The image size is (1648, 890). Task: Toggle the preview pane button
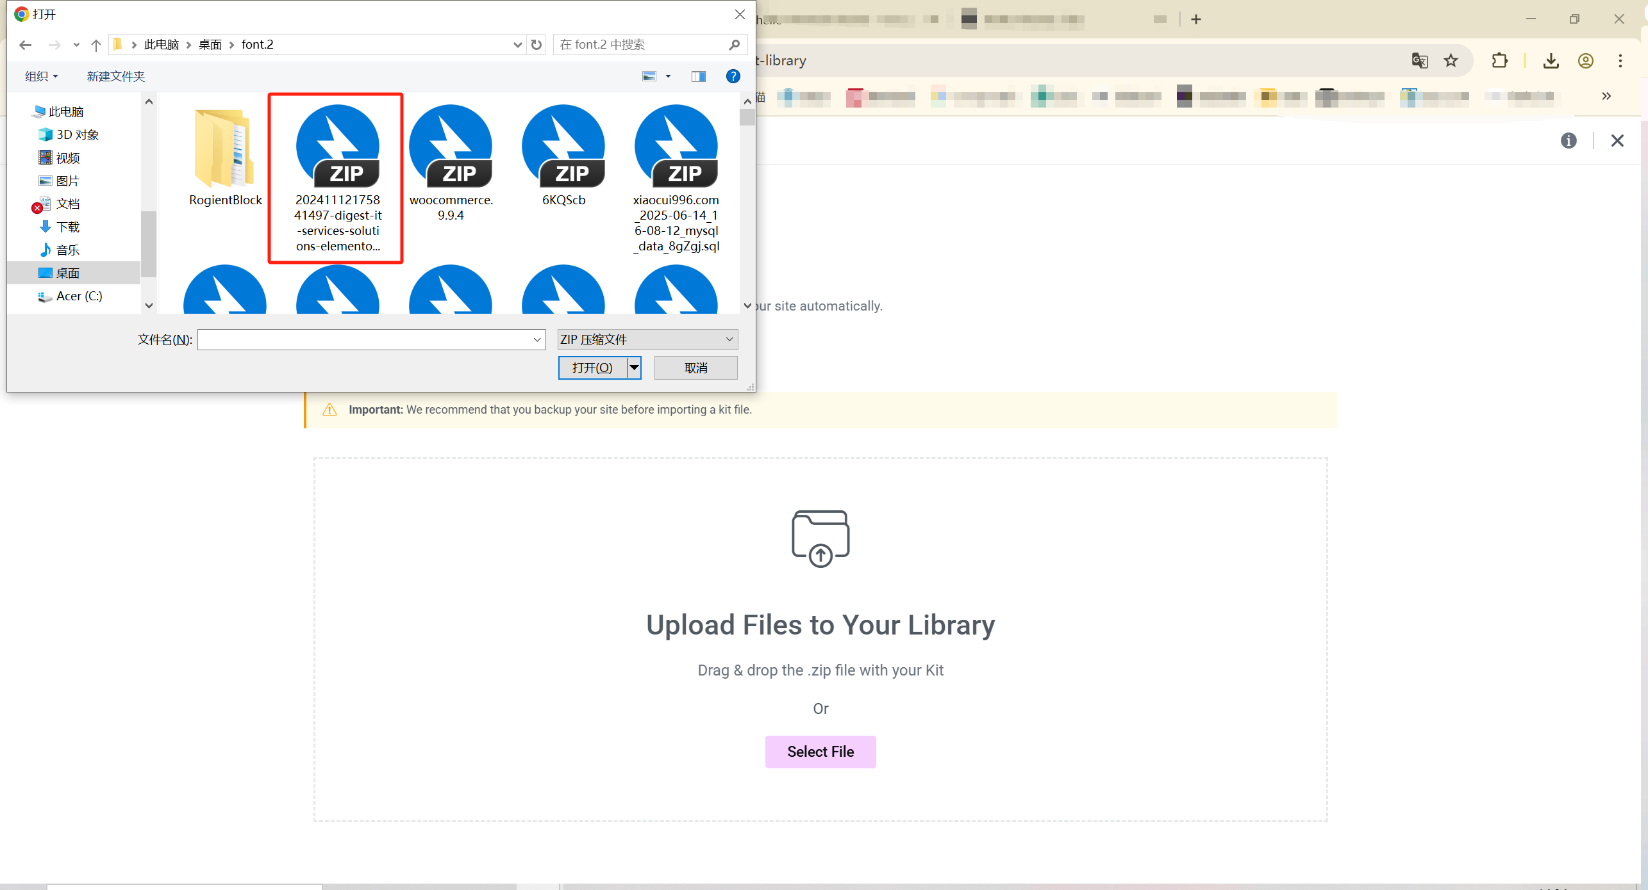(x=698, y=76)
